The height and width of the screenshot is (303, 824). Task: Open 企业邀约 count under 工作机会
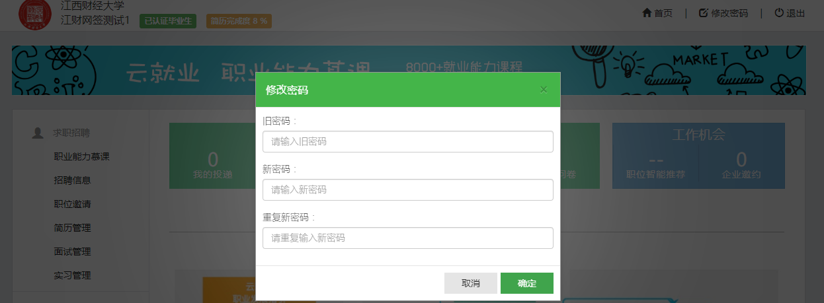tap(741, 166)
